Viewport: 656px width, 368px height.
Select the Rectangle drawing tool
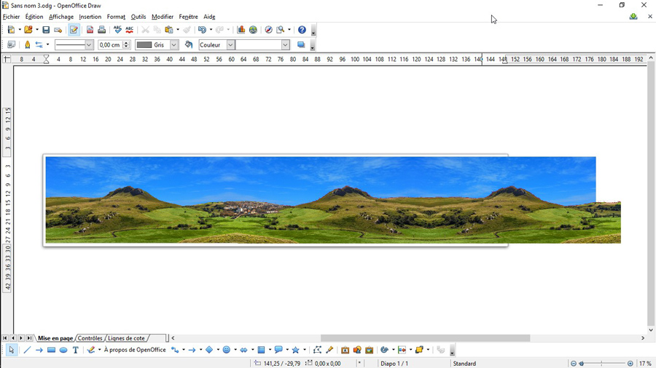51,350
